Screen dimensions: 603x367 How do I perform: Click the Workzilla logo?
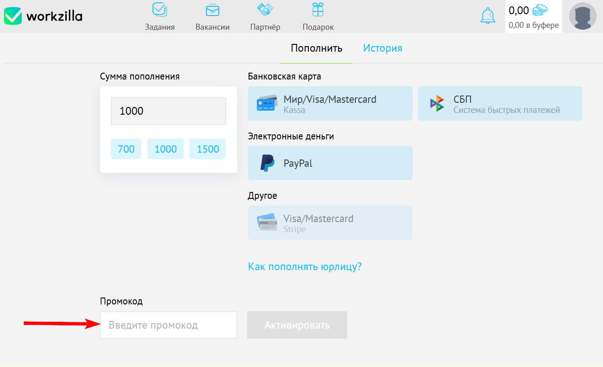coord(42,15)
